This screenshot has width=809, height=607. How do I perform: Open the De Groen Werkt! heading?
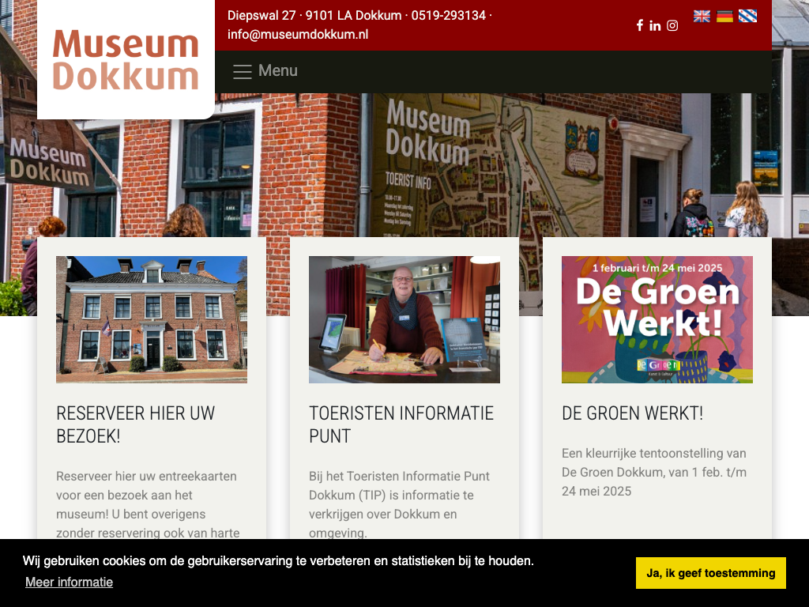click(x=633, y=413)
